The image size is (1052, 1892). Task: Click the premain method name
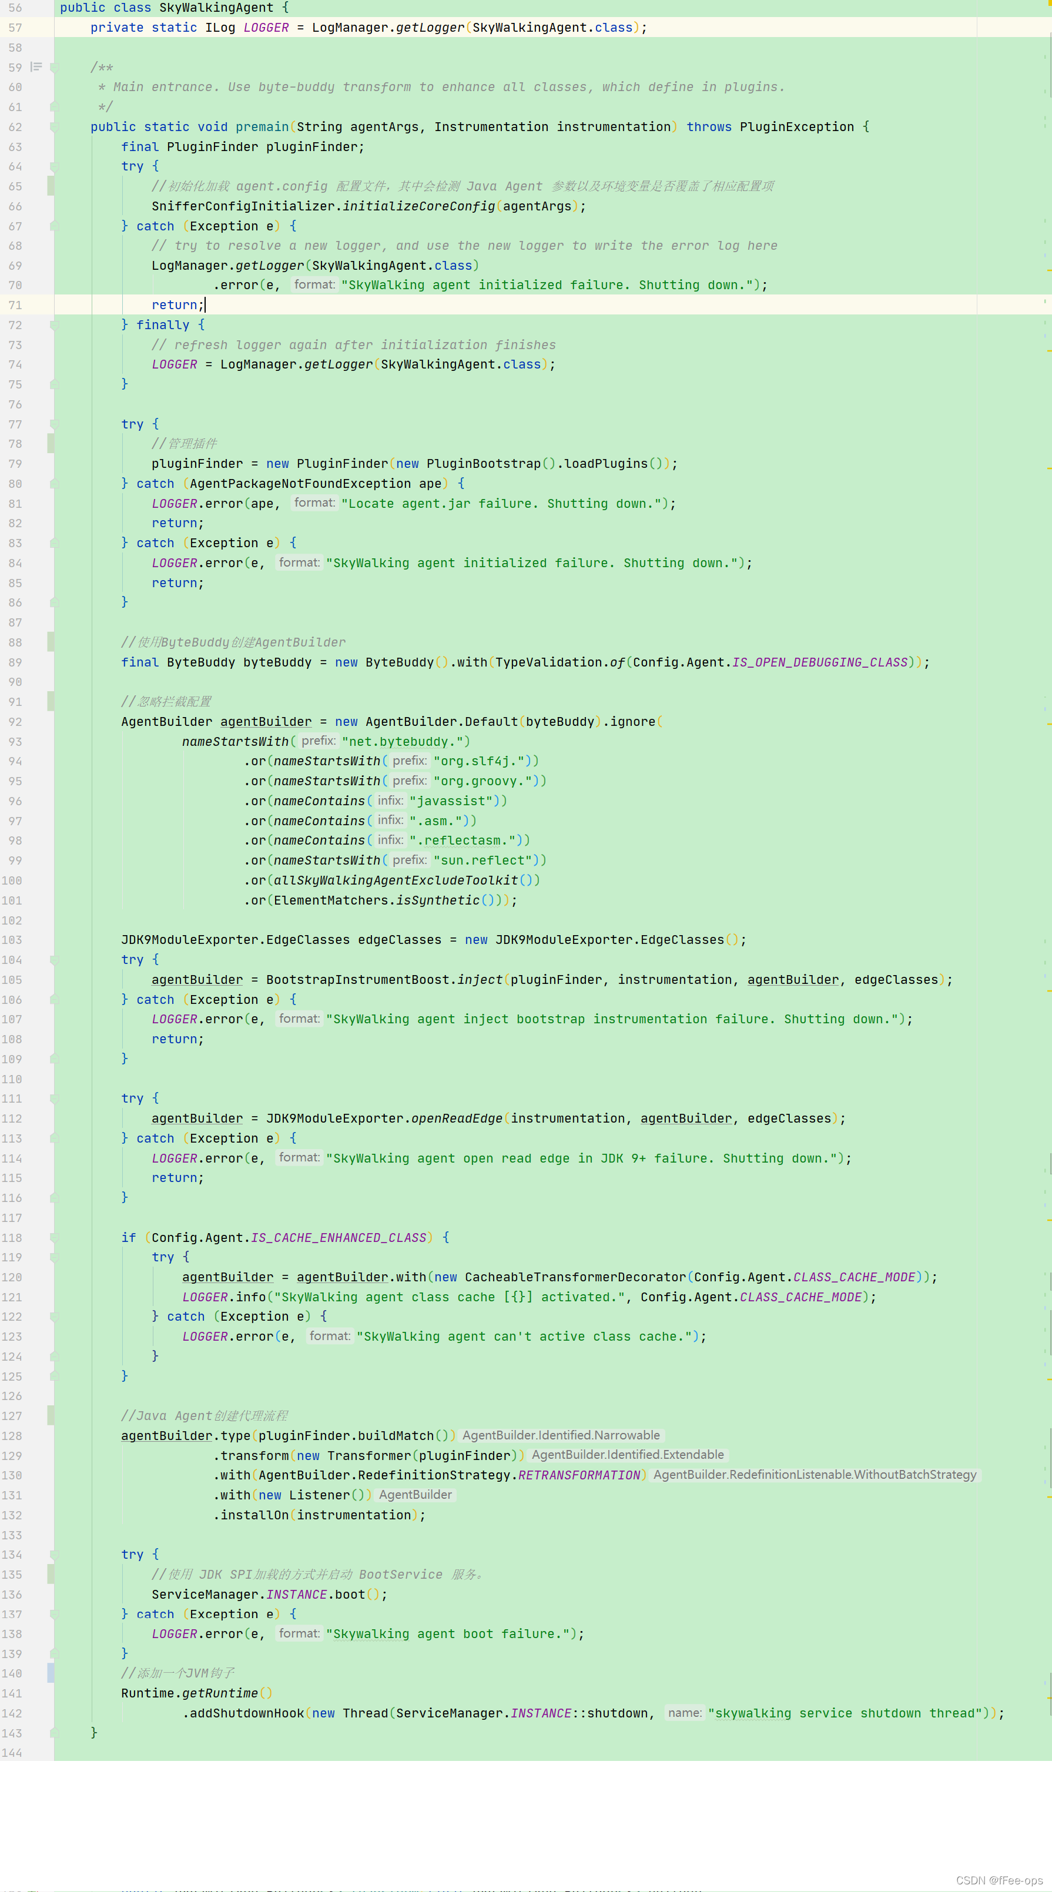pos(262,127)
